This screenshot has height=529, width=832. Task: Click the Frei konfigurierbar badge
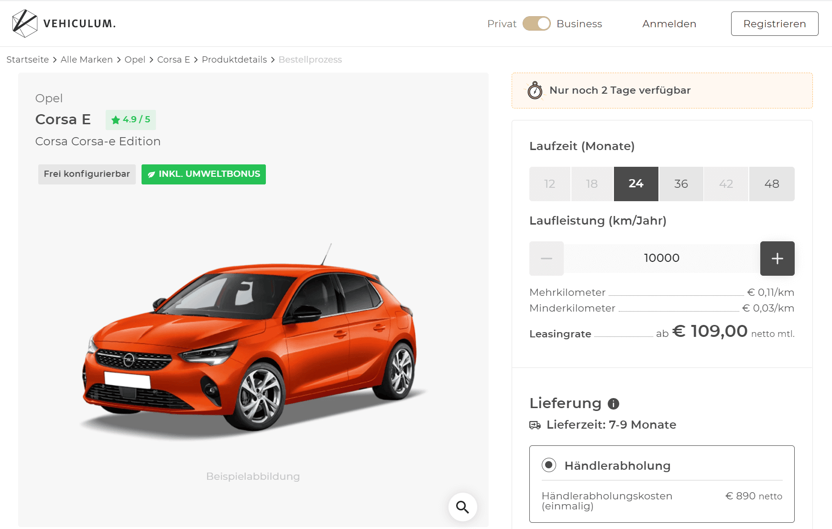[87, 174]
